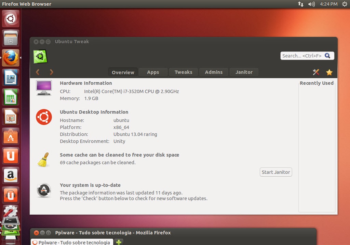
Task: Open Amazon launcher icon
Action: [11, 176]
